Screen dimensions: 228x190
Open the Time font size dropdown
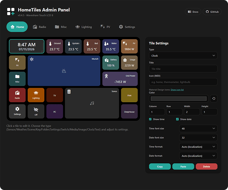pos(198,128)
